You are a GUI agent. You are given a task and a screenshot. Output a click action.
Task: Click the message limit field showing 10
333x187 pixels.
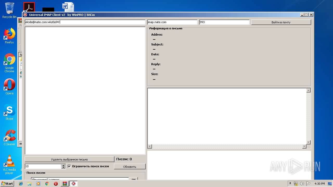tap(43, 166)
